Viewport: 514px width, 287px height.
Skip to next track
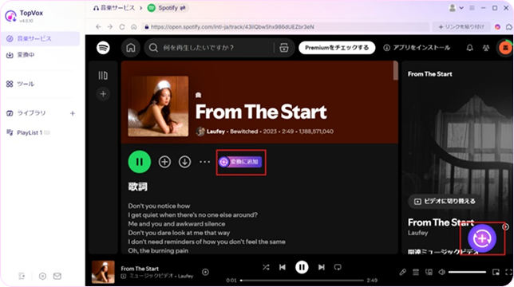tap(321, 267)
